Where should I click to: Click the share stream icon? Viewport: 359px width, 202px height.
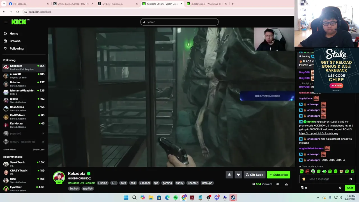(x=277, y=184)
